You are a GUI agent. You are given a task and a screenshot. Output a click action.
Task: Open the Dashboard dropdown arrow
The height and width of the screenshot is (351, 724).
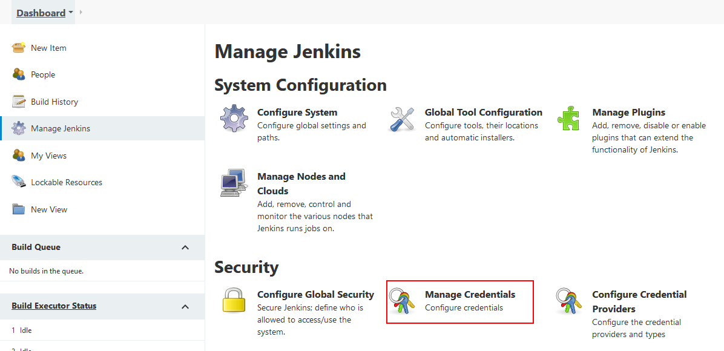[71, 13]
